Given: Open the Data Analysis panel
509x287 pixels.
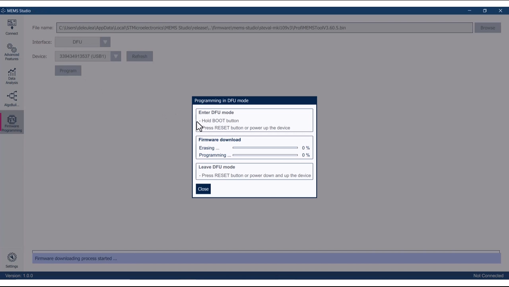Looking at the screenshot, I should point(12,75).
